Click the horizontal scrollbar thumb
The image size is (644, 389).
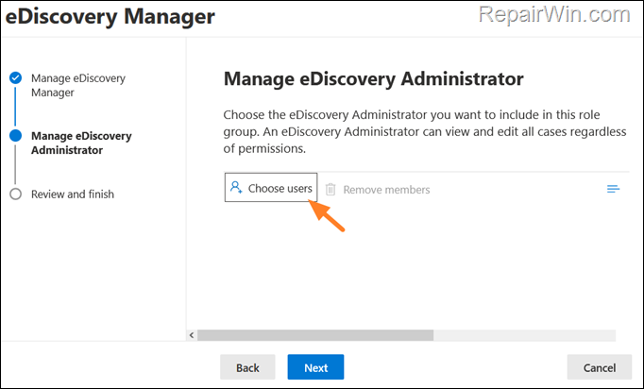tap(315, 335)
